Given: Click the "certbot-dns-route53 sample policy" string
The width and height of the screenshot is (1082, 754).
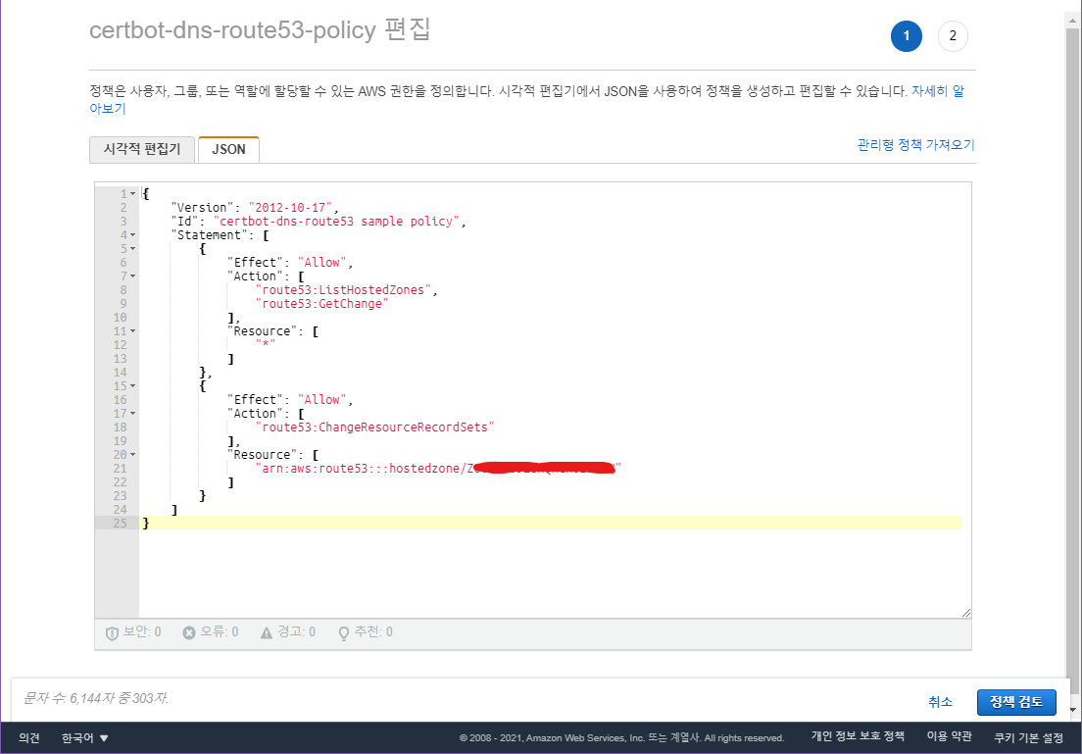Looking at the screenshot, I should [337, 221].
